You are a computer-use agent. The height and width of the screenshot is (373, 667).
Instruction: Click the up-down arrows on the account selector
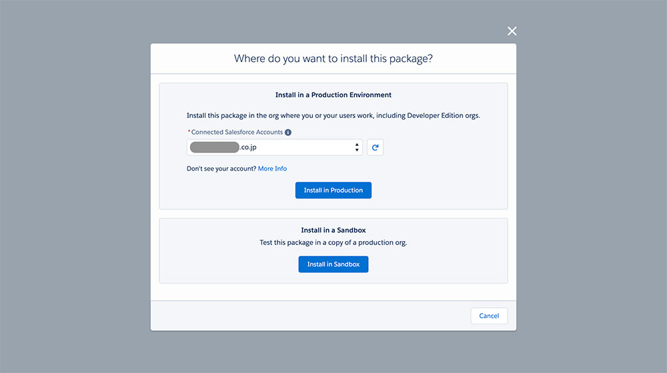(356, 147)
